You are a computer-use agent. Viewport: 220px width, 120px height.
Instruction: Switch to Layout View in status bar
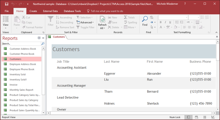pos(205,117)
